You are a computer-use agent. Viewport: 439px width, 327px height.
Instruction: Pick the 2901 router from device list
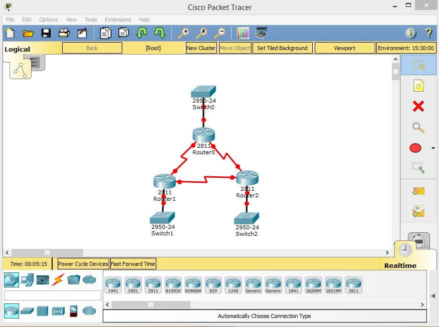(133, 285)
